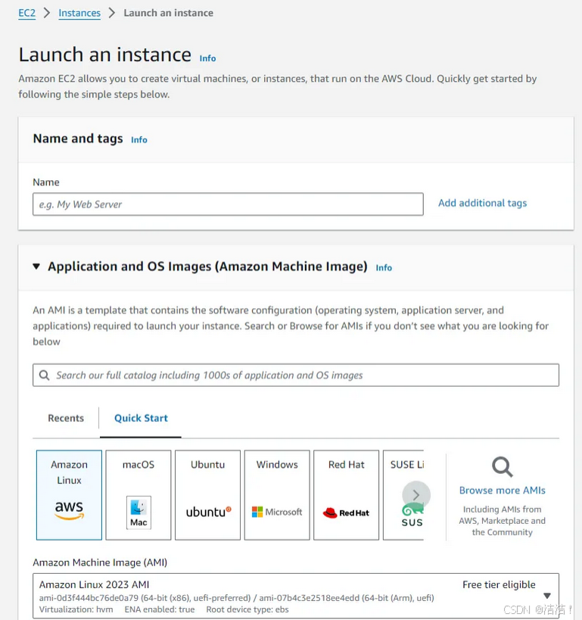Open the Instances breadcrumb link
Image resolution: width=582 pixels, height=620 pixels.
(79, 13)
